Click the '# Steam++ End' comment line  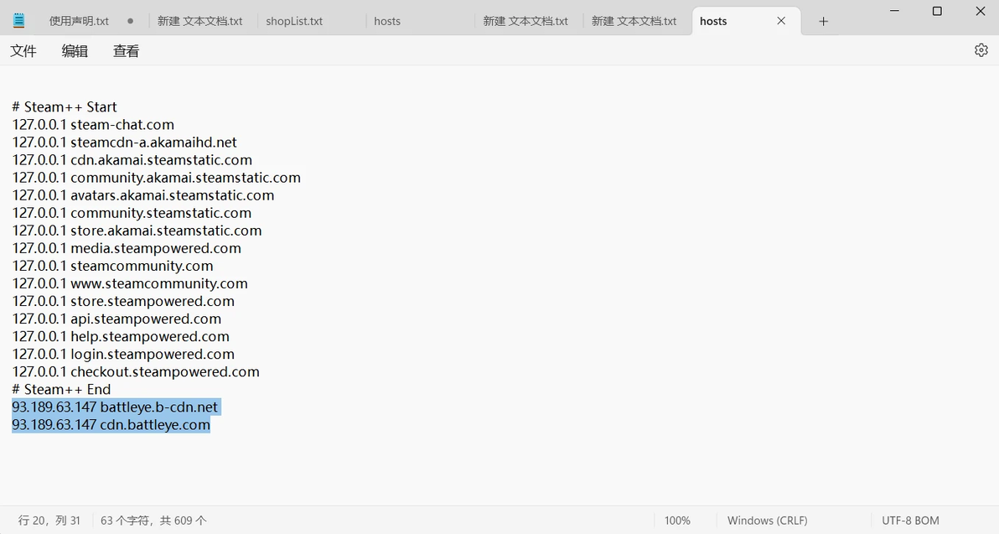click(x=61, y=389)
